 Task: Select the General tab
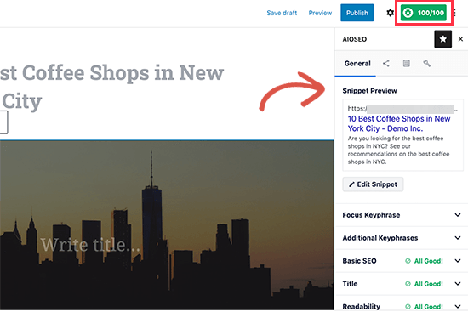357,64
